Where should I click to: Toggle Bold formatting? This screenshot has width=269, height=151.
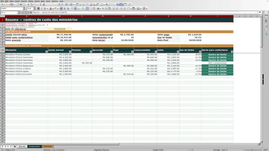38,9
